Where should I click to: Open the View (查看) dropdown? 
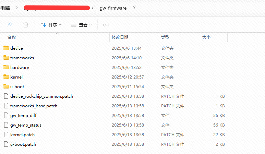pyautogui.click(x=81, y=25)
